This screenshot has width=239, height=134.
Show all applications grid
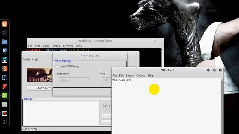4,122
